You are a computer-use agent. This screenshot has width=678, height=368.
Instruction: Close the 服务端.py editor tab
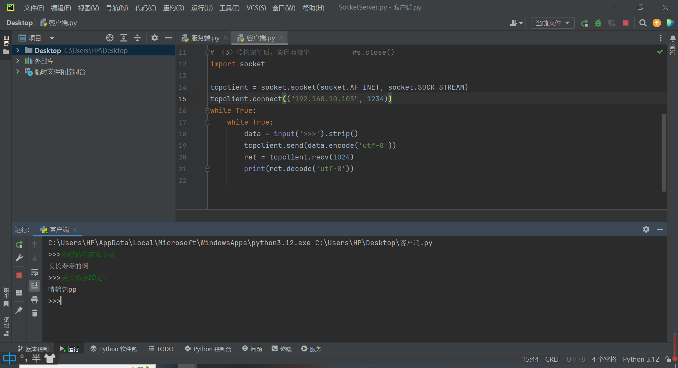point(226,38)
